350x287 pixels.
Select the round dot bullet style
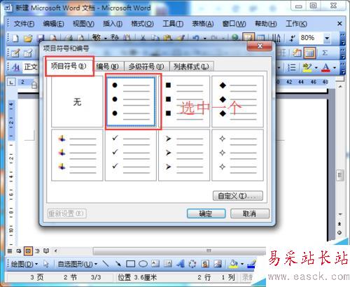(131, 101)
